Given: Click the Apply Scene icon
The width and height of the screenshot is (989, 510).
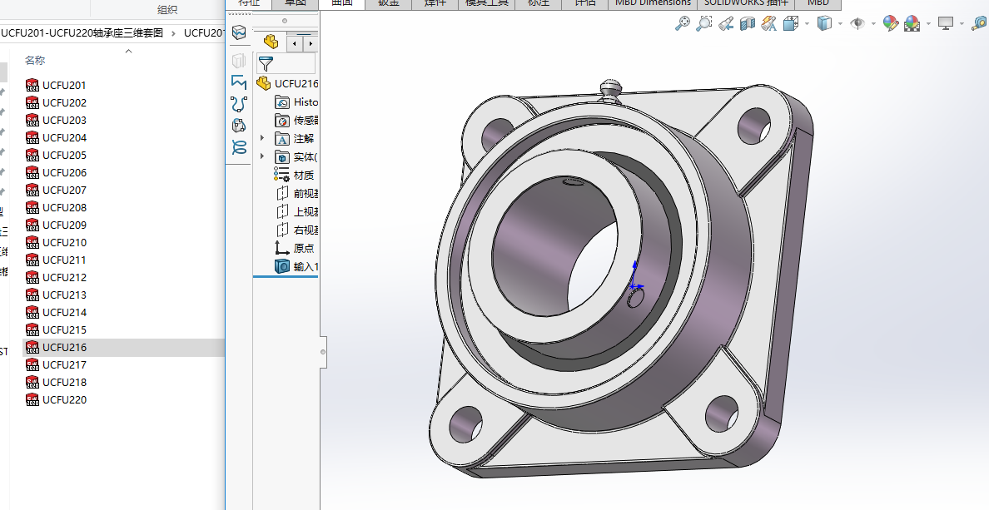Looking at the screenshot, I should click(x=912, y=24).
